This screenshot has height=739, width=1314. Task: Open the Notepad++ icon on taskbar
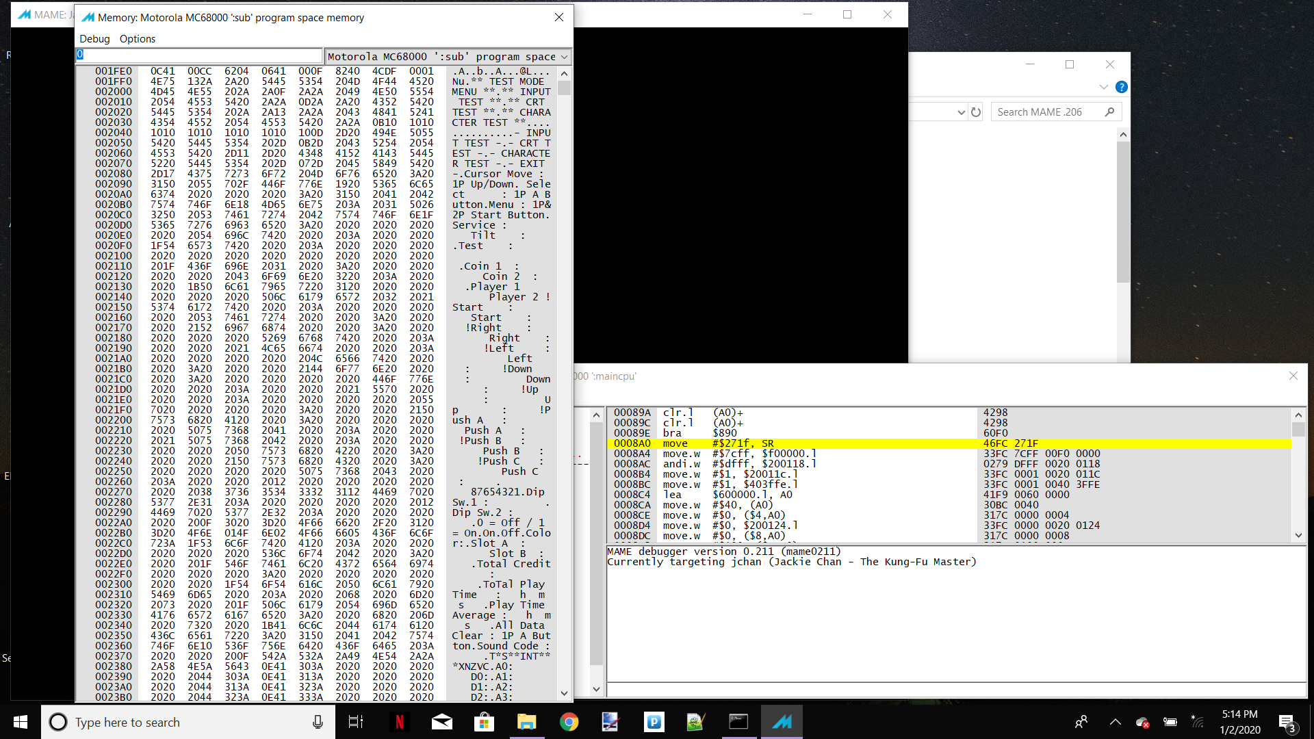pyautogui.click(x=696, y=722)
